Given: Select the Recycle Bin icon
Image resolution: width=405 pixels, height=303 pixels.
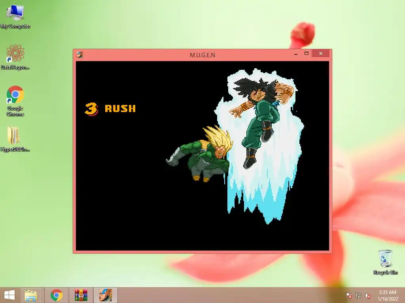Looking at the screenshot, I should pos(385,262).
